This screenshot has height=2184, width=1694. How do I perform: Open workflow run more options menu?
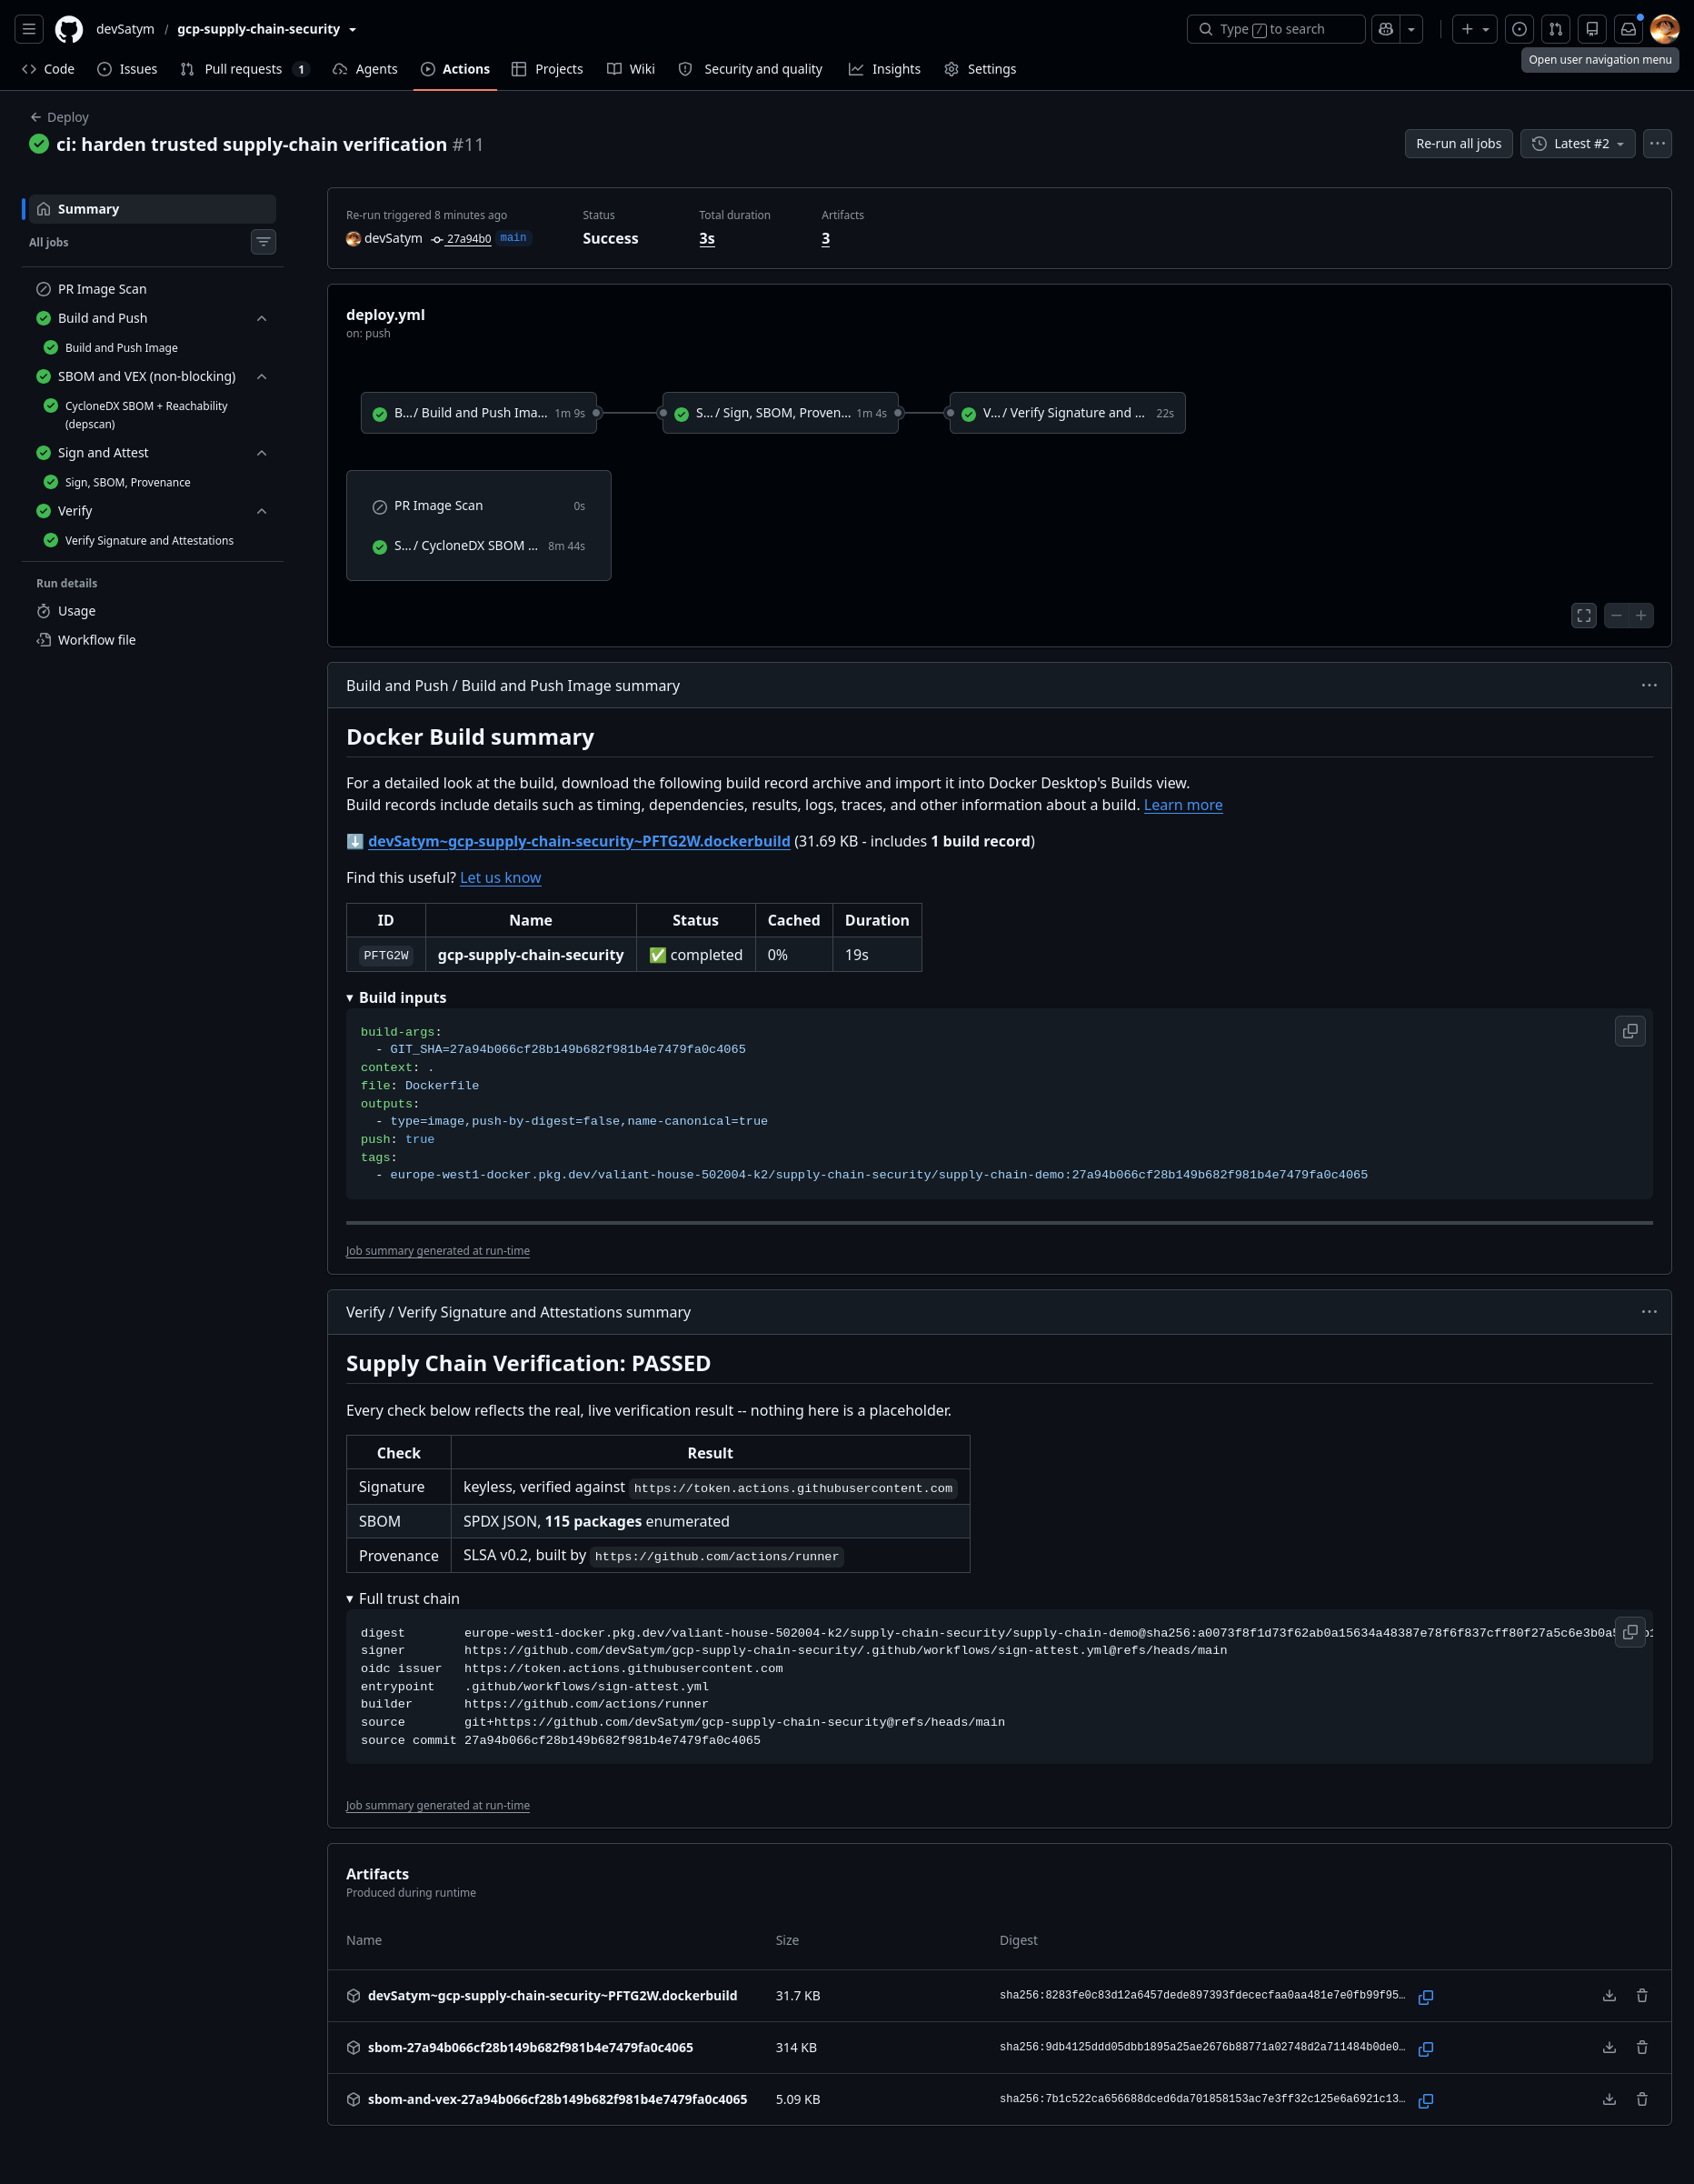[x=1657, y=144]
